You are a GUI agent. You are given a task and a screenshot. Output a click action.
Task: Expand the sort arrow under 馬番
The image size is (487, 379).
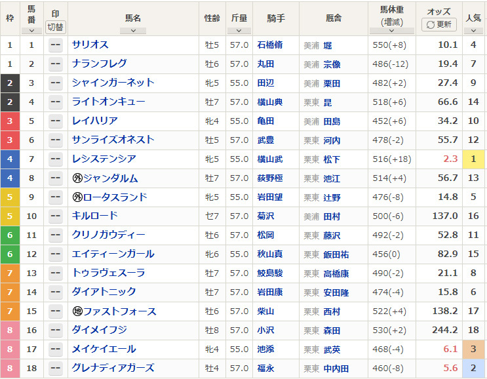coord(31,30)
